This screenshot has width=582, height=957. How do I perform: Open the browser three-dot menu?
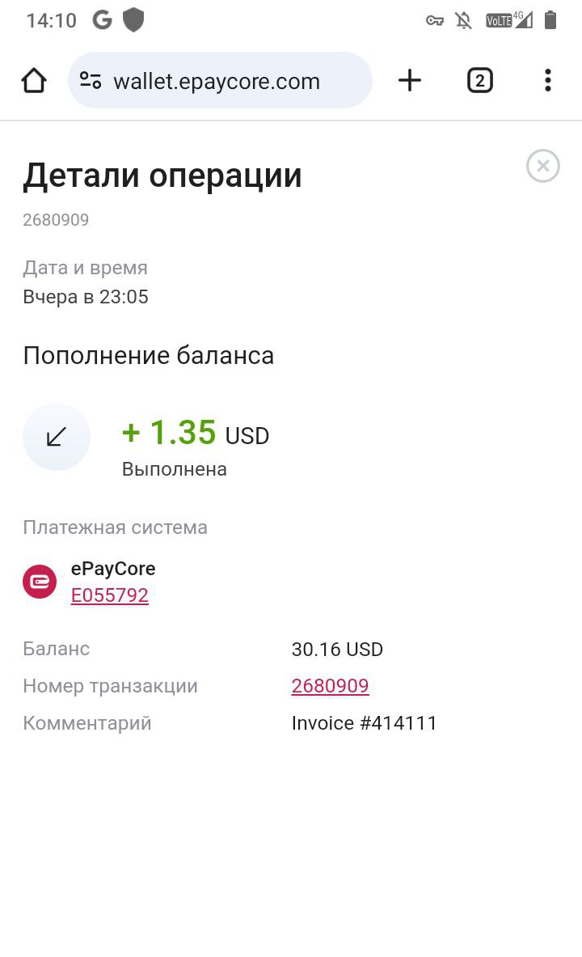pos(548,81)
